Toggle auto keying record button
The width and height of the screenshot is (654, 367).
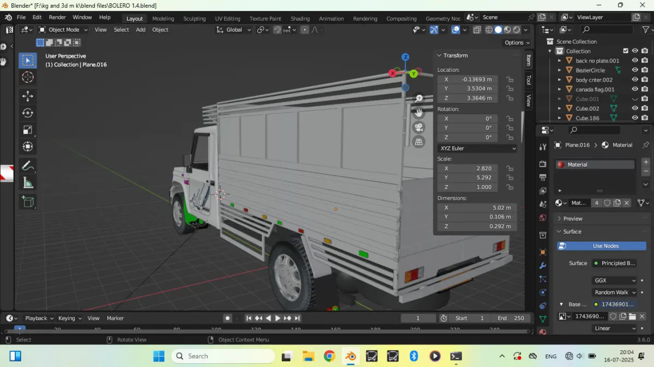(227, 318)
